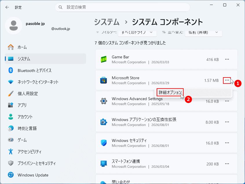This screenshot has height=184, width=245.
Task: Open the pasoble jp account name
Action: 35,24
